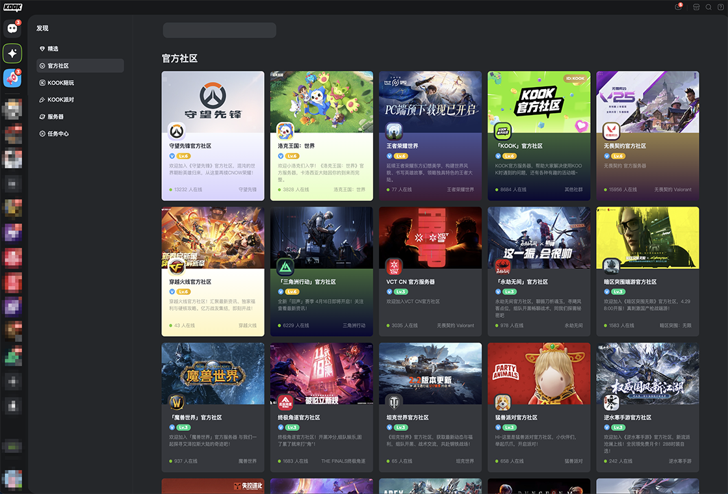
Task: Click the 无畏契约 官方服务器 description text
Action: coord(625,166)
